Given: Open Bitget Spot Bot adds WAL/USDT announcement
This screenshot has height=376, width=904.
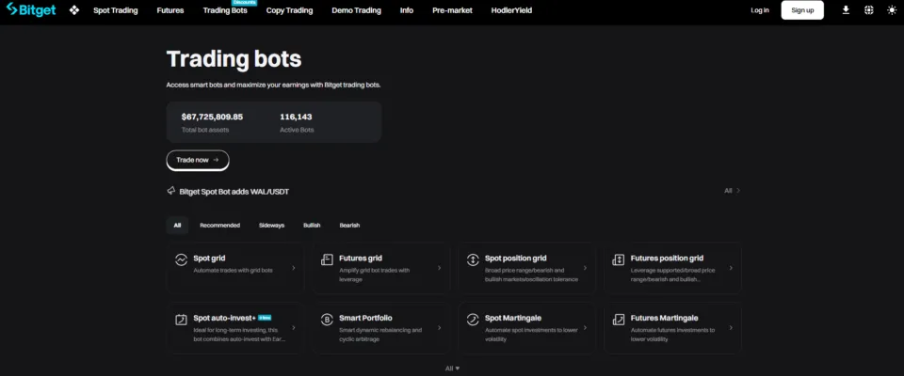Looking at the screenshot, I should [x=234, y=191].
